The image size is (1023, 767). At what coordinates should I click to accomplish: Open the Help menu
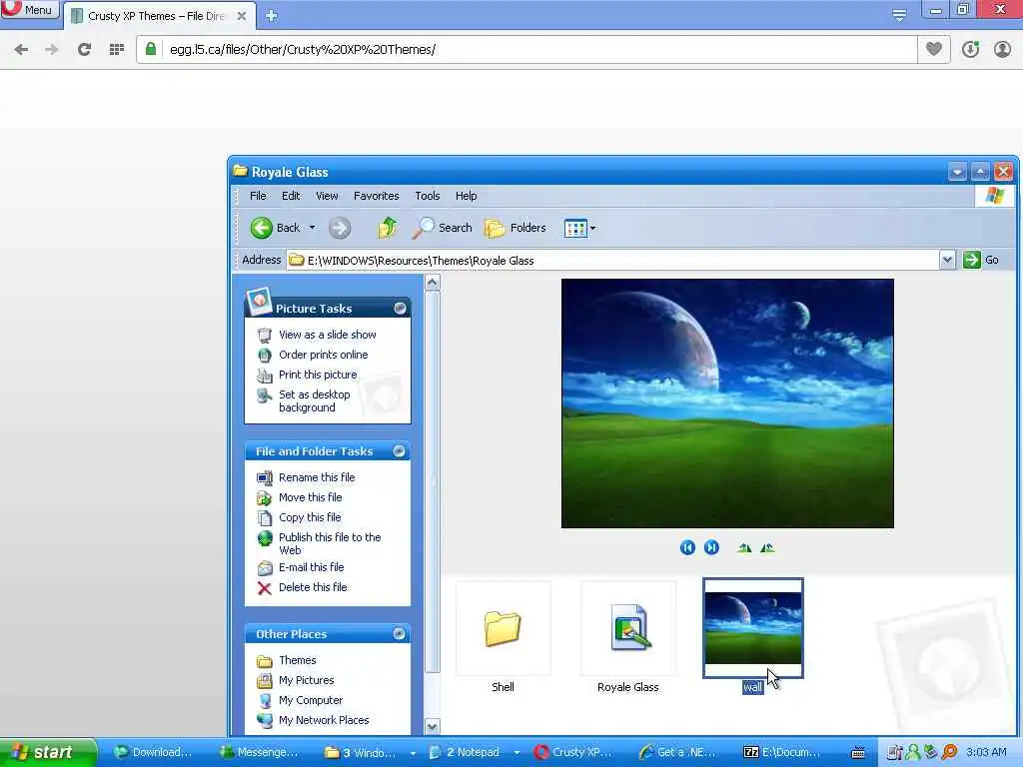tap(466, 196)
